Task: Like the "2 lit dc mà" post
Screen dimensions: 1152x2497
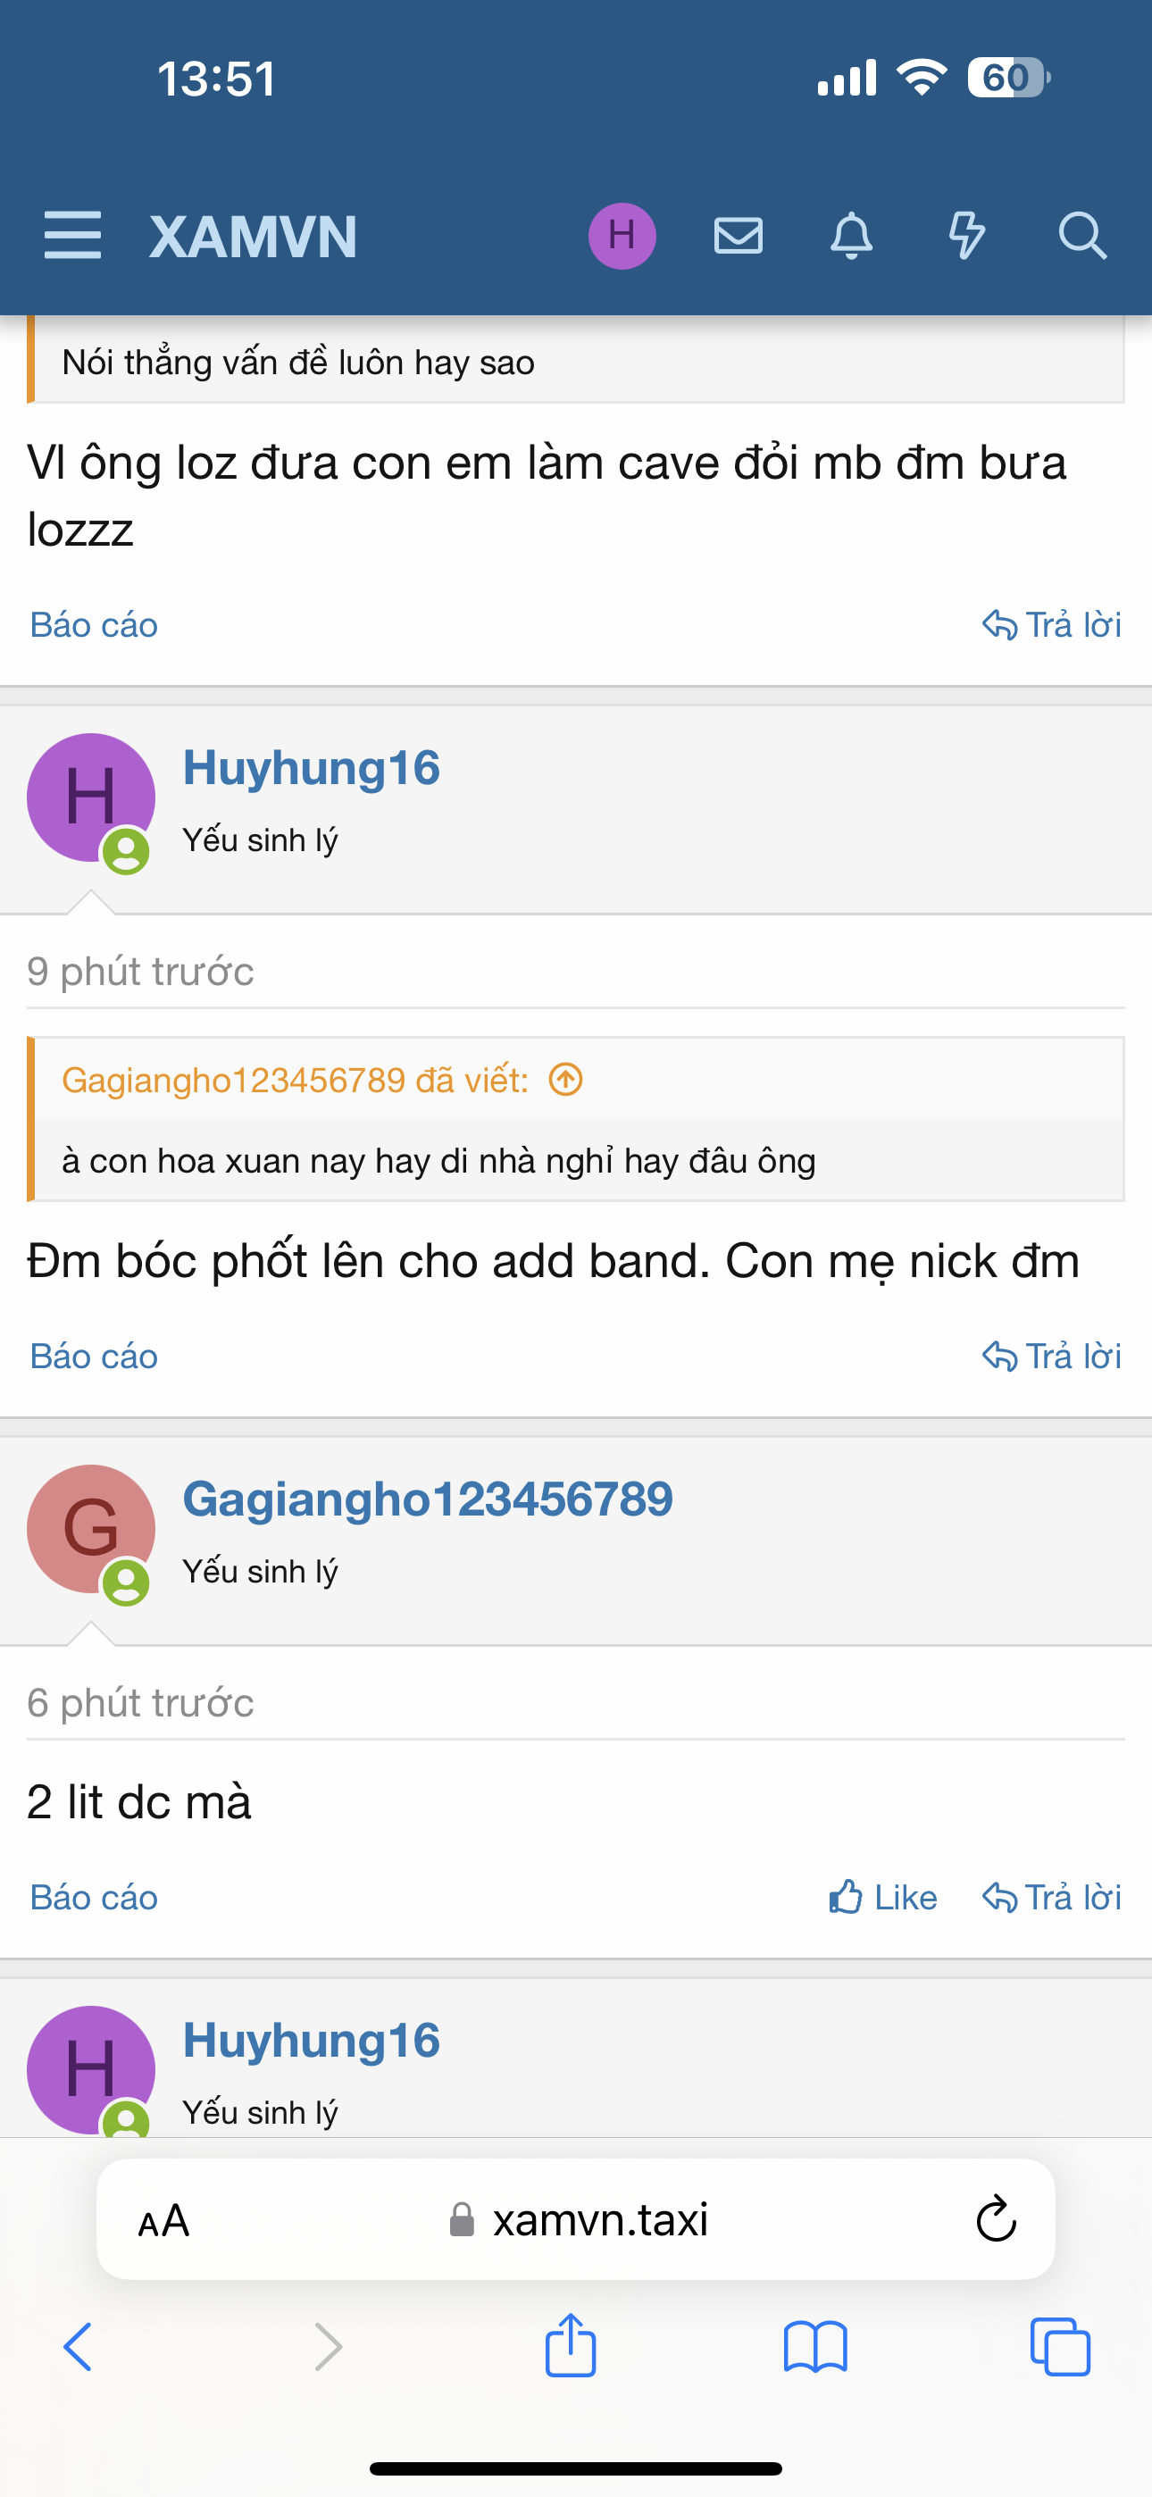Action: 882,1897
